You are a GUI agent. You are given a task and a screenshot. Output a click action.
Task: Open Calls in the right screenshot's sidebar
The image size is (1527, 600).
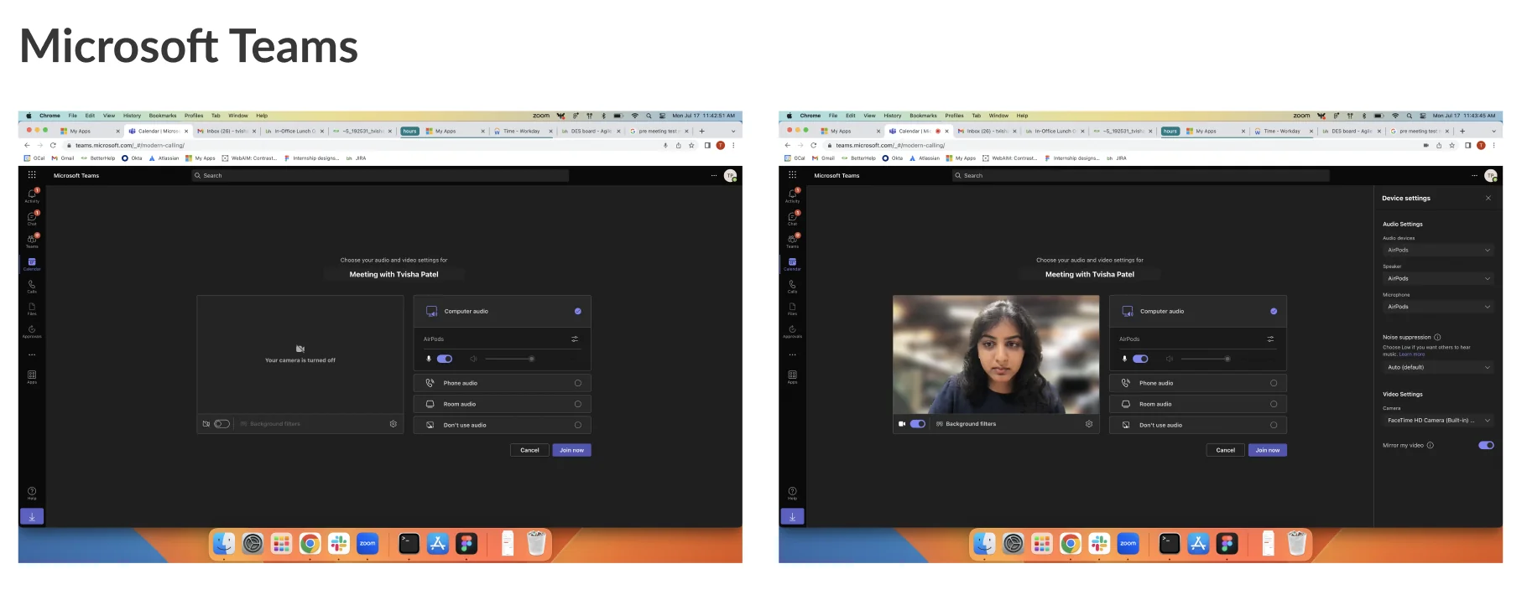click(792, 286)
